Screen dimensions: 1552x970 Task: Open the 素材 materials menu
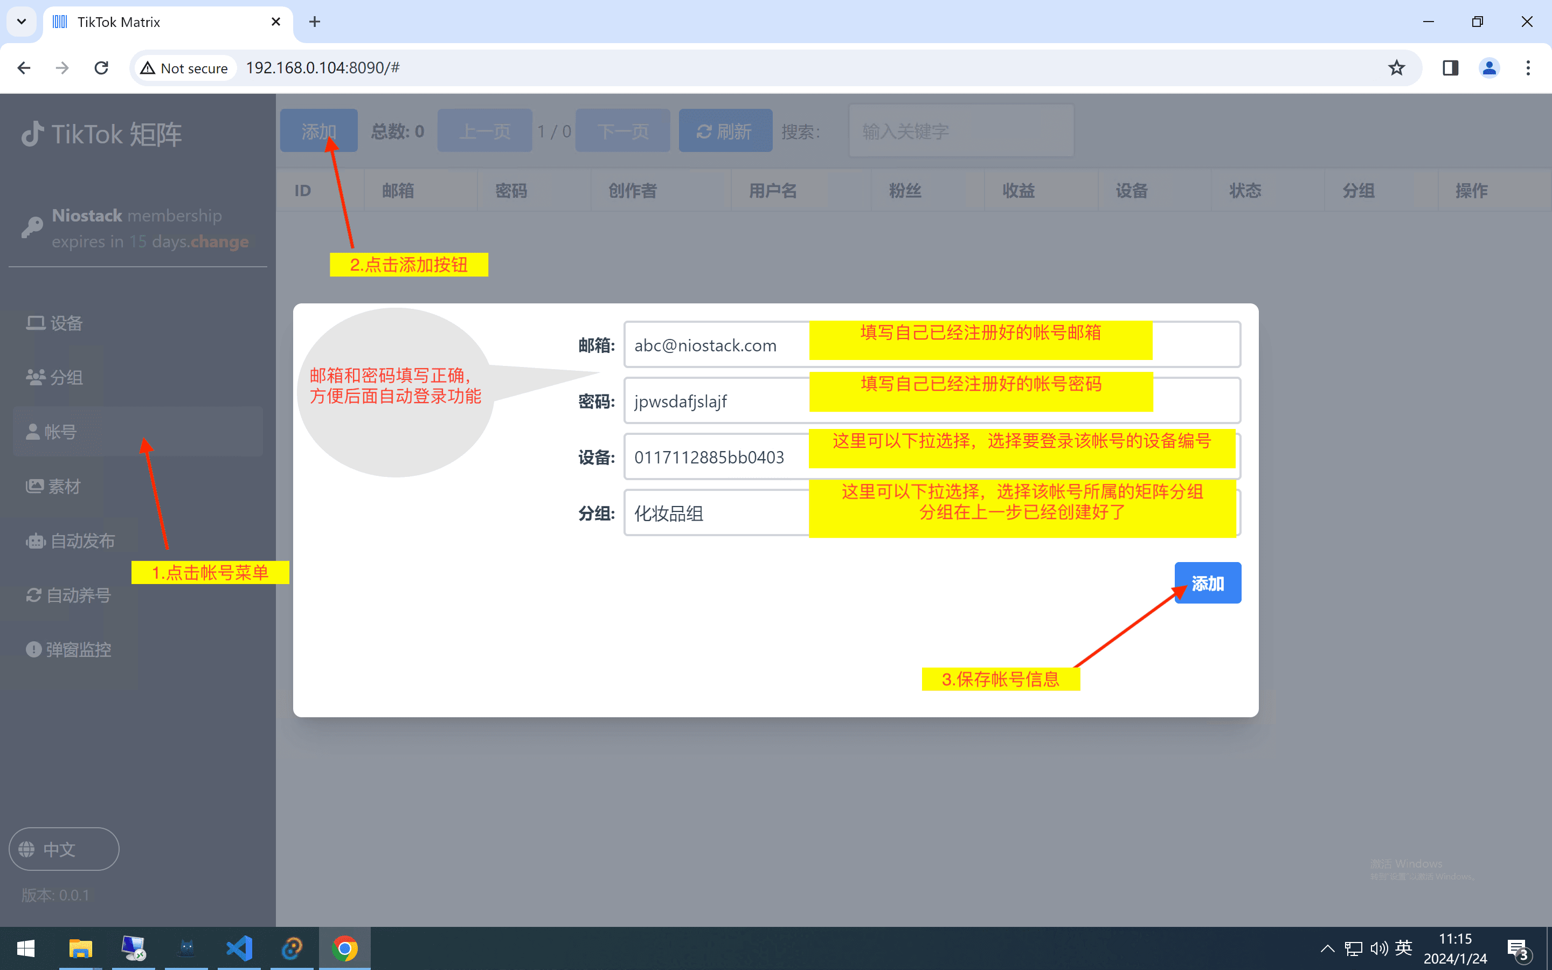[x=53, y=486]
